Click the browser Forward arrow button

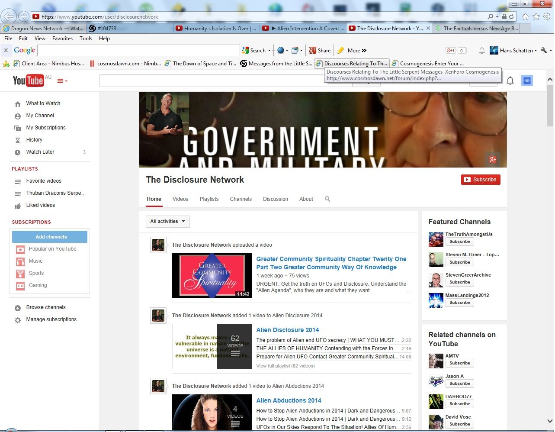pos(24,16)
